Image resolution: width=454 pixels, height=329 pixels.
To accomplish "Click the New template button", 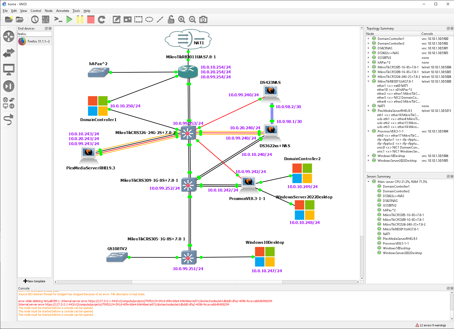I will tap(34, 281).
